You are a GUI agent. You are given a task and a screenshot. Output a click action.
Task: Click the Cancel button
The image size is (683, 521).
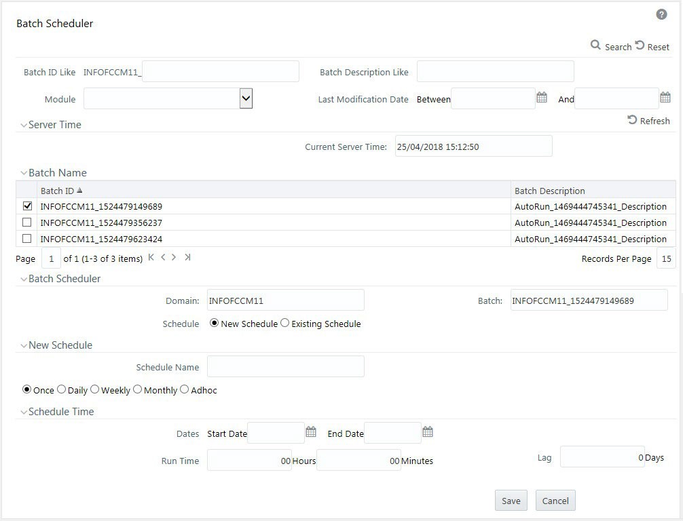click(555, 501)
